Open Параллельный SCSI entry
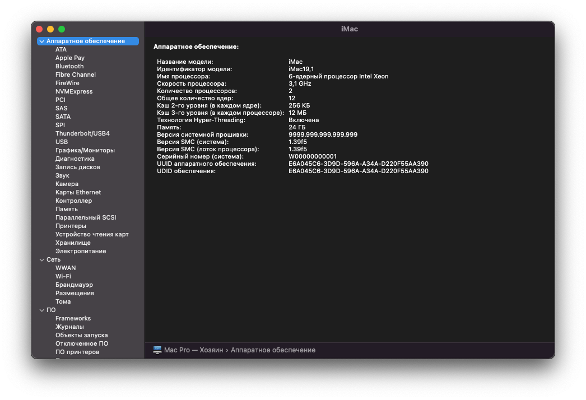 [x=86, y=217]
